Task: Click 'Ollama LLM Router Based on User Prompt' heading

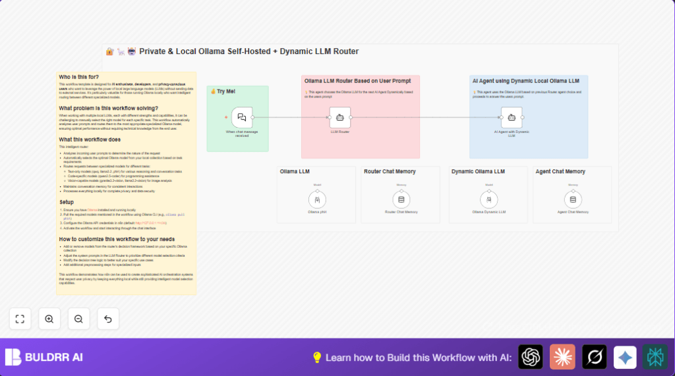Action: pos(358,81)
